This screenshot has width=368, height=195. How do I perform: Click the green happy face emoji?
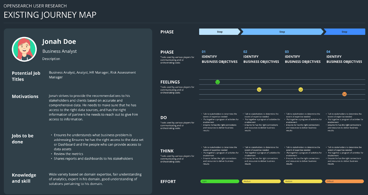pyautogui.click(x=217, y=82)
